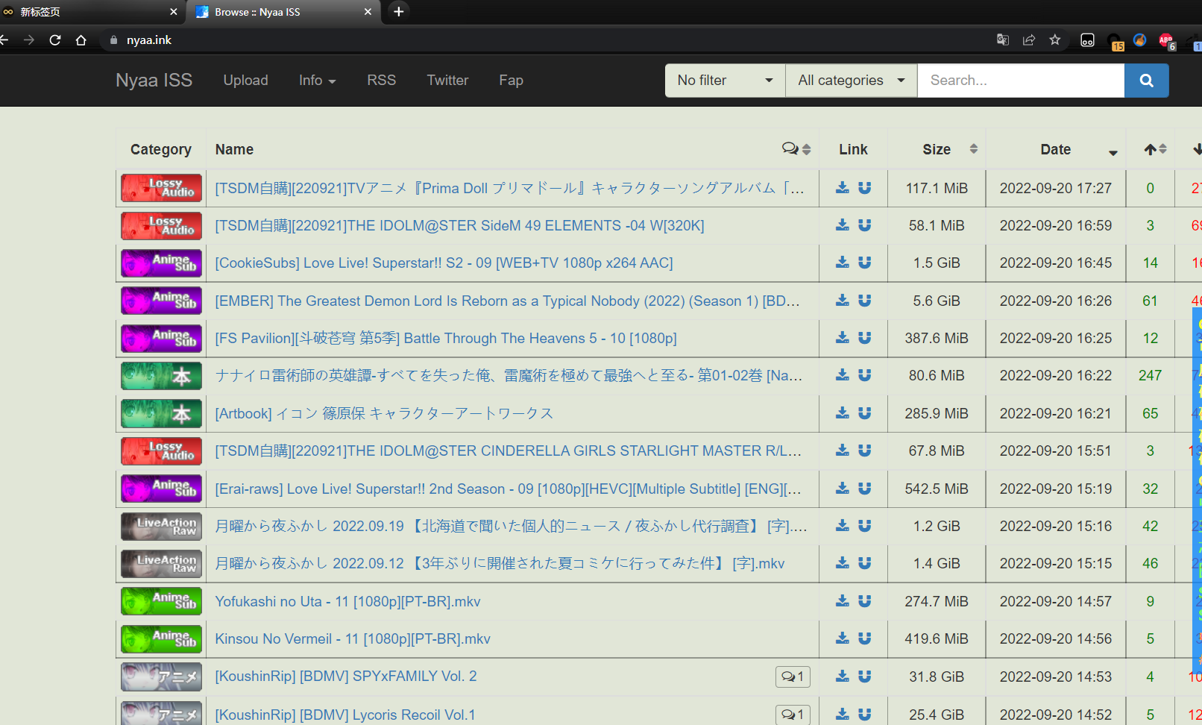Click LiveAction Raw icon for 2022.09.19 row
1202x725 pixels.
161,526
